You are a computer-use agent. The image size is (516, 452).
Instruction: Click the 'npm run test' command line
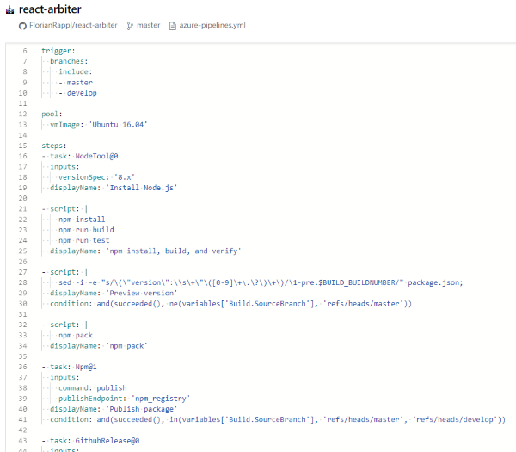[84, 240]
